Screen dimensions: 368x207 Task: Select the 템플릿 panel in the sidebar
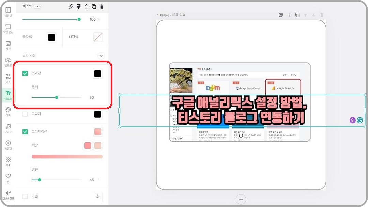click(x=8, y=12)
